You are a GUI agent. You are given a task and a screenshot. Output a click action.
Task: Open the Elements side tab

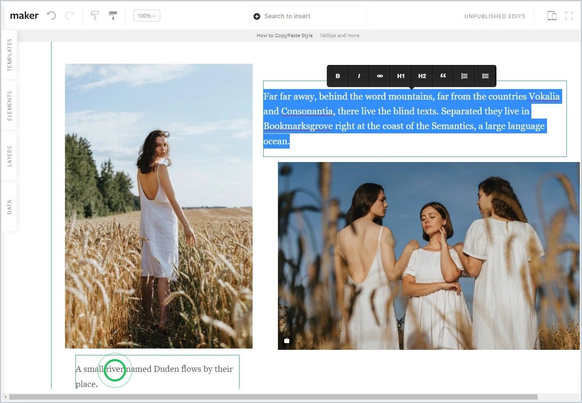9,105
